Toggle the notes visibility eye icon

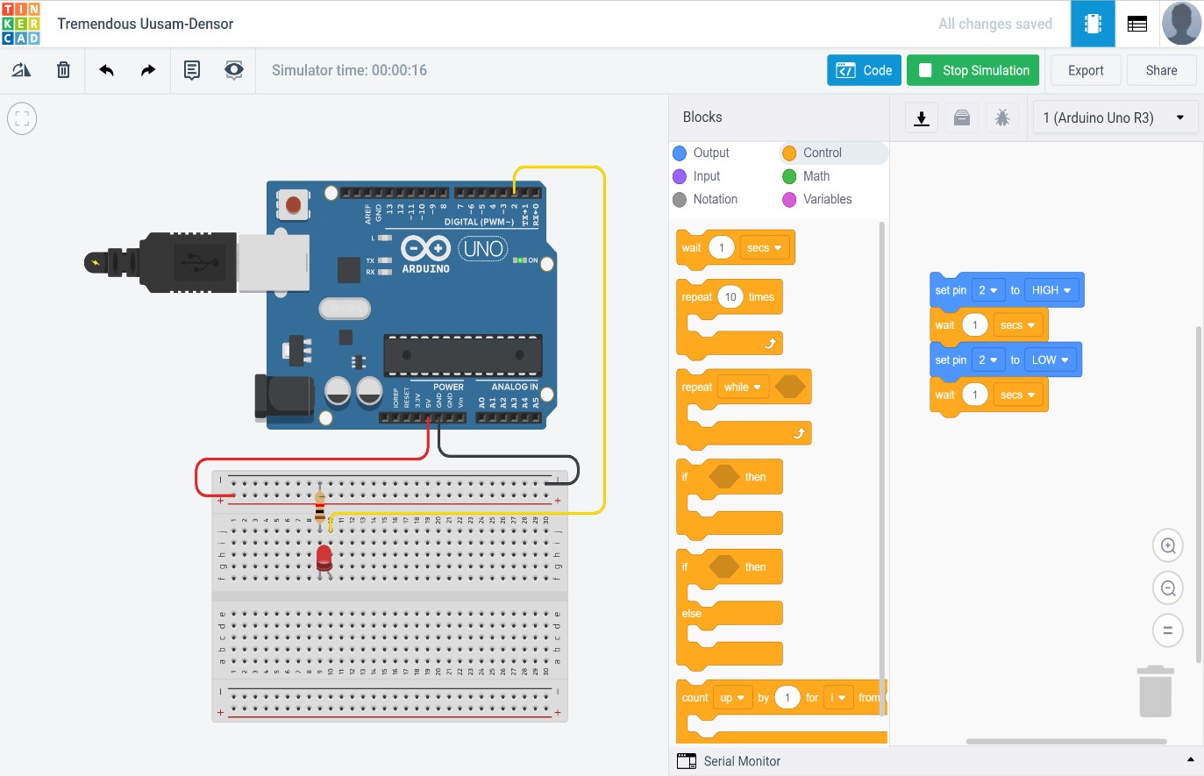(233, 70)
